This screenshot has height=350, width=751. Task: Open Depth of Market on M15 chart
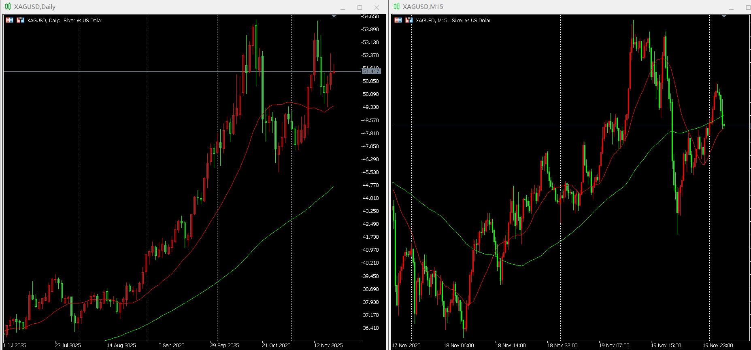click(x=398, y=20)
